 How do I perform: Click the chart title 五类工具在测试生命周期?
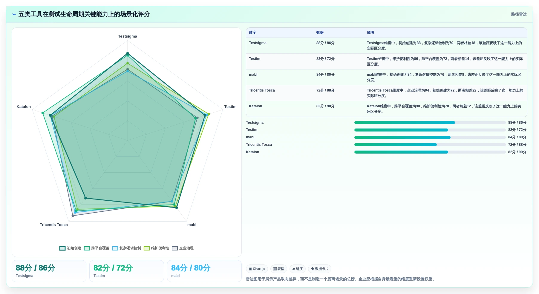(84, 14)
